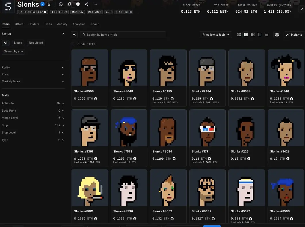The image size is (305, 227).
Task: Open the Slonks #7573 thumbnail
Action: coord(129,128)
